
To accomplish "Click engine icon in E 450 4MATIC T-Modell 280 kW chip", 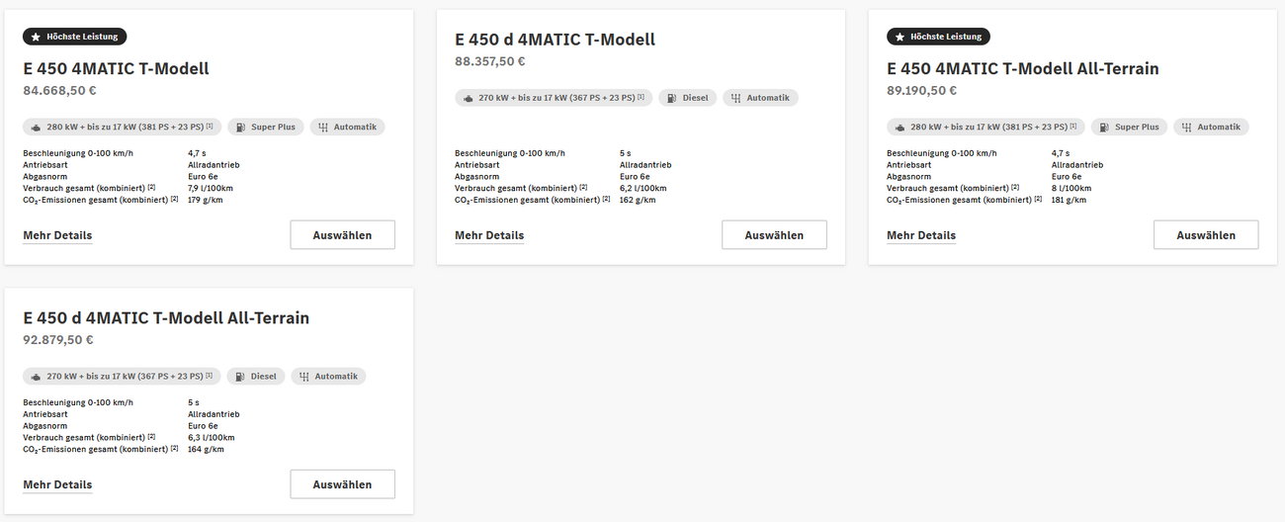I will (37, 128).
